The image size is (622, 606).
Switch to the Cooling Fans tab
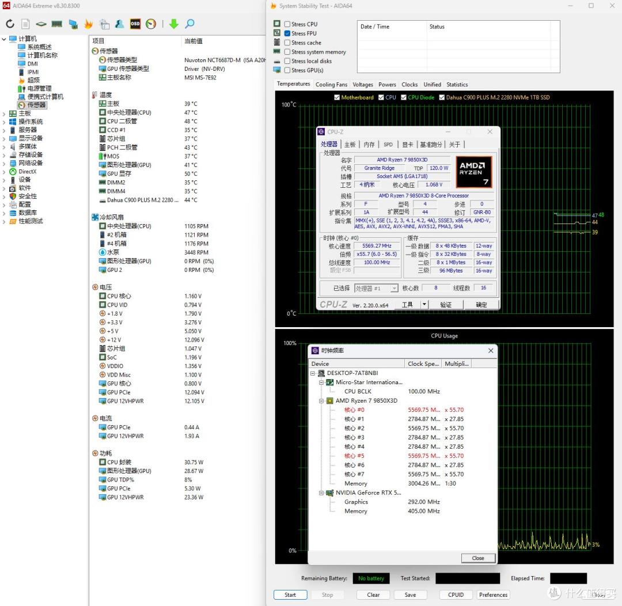(x=331, y=85)
